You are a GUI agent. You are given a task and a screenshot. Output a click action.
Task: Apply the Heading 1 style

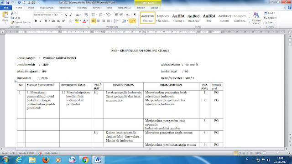[178, 18]
